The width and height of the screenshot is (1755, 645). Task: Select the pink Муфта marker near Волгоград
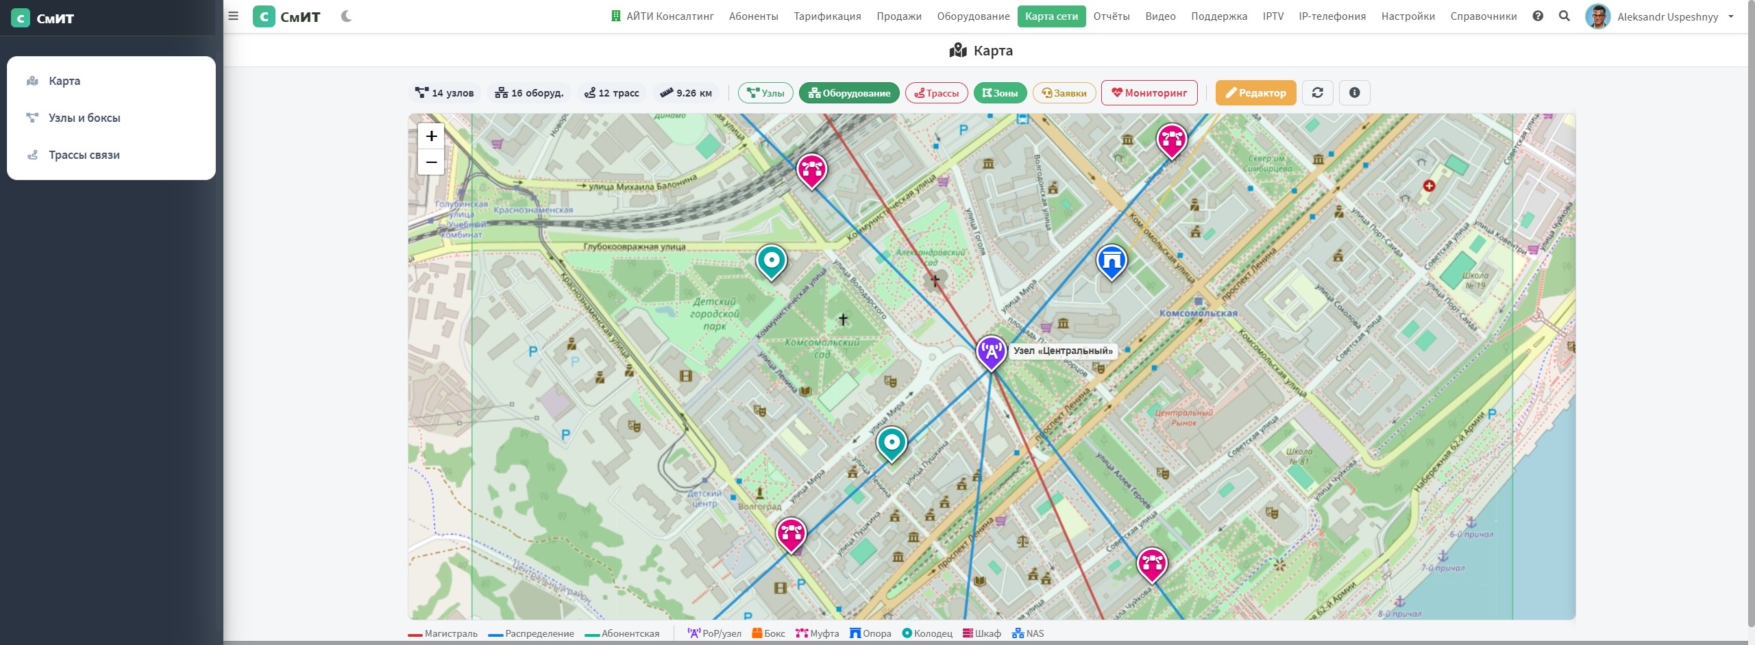pos(791,535)
